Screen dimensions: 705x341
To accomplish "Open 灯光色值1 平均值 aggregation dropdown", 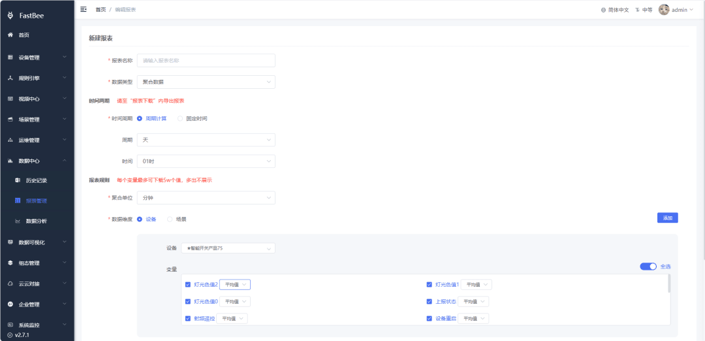I will click(x=476, y=285).
